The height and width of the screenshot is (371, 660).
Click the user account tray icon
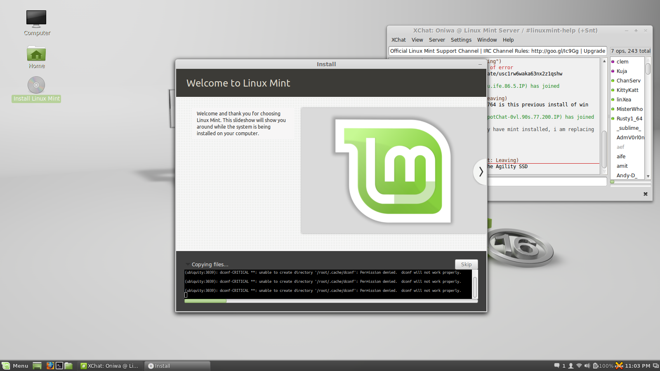point(571,366)
